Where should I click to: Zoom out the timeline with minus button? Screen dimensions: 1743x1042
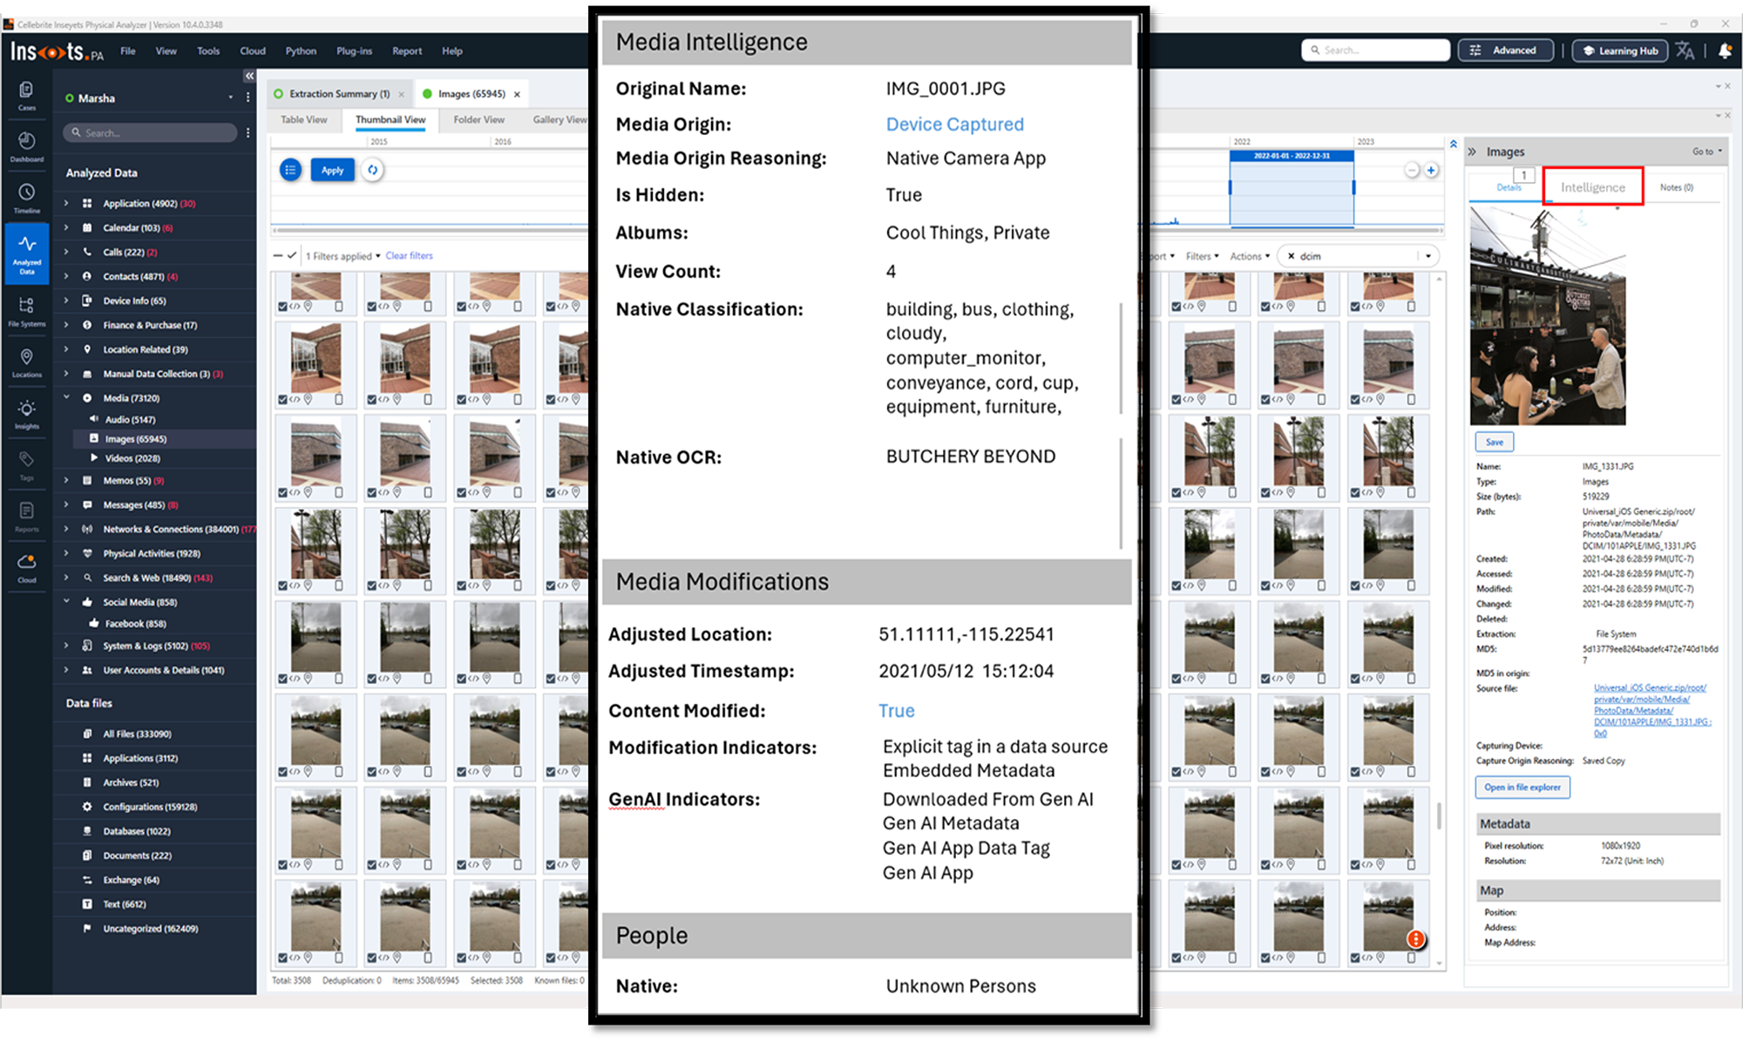[1412, 170]
